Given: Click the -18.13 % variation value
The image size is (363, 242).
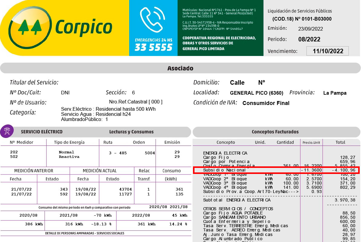Looking at the screenshot, I should point(101,224).
